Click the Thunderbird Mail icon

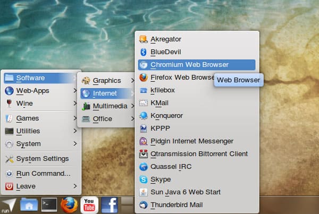(144, 205)
